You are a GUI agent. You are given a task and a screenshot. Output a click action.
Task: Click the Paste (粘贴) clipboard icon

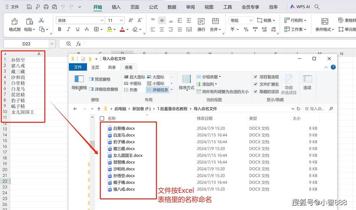point(29,21)
